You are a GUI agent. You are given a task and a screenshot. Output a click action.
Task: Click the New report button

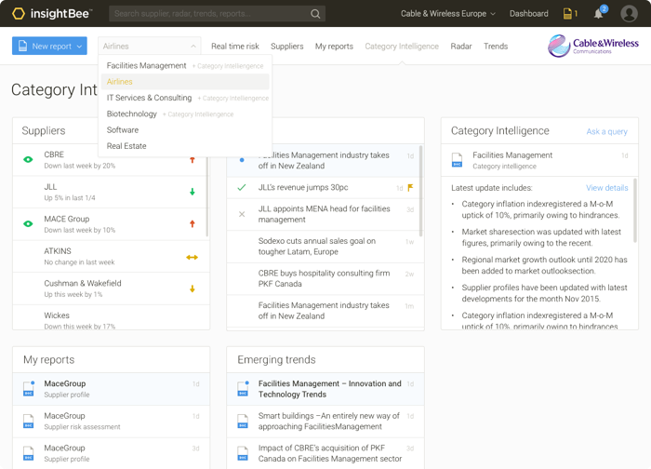pos(49,46)
